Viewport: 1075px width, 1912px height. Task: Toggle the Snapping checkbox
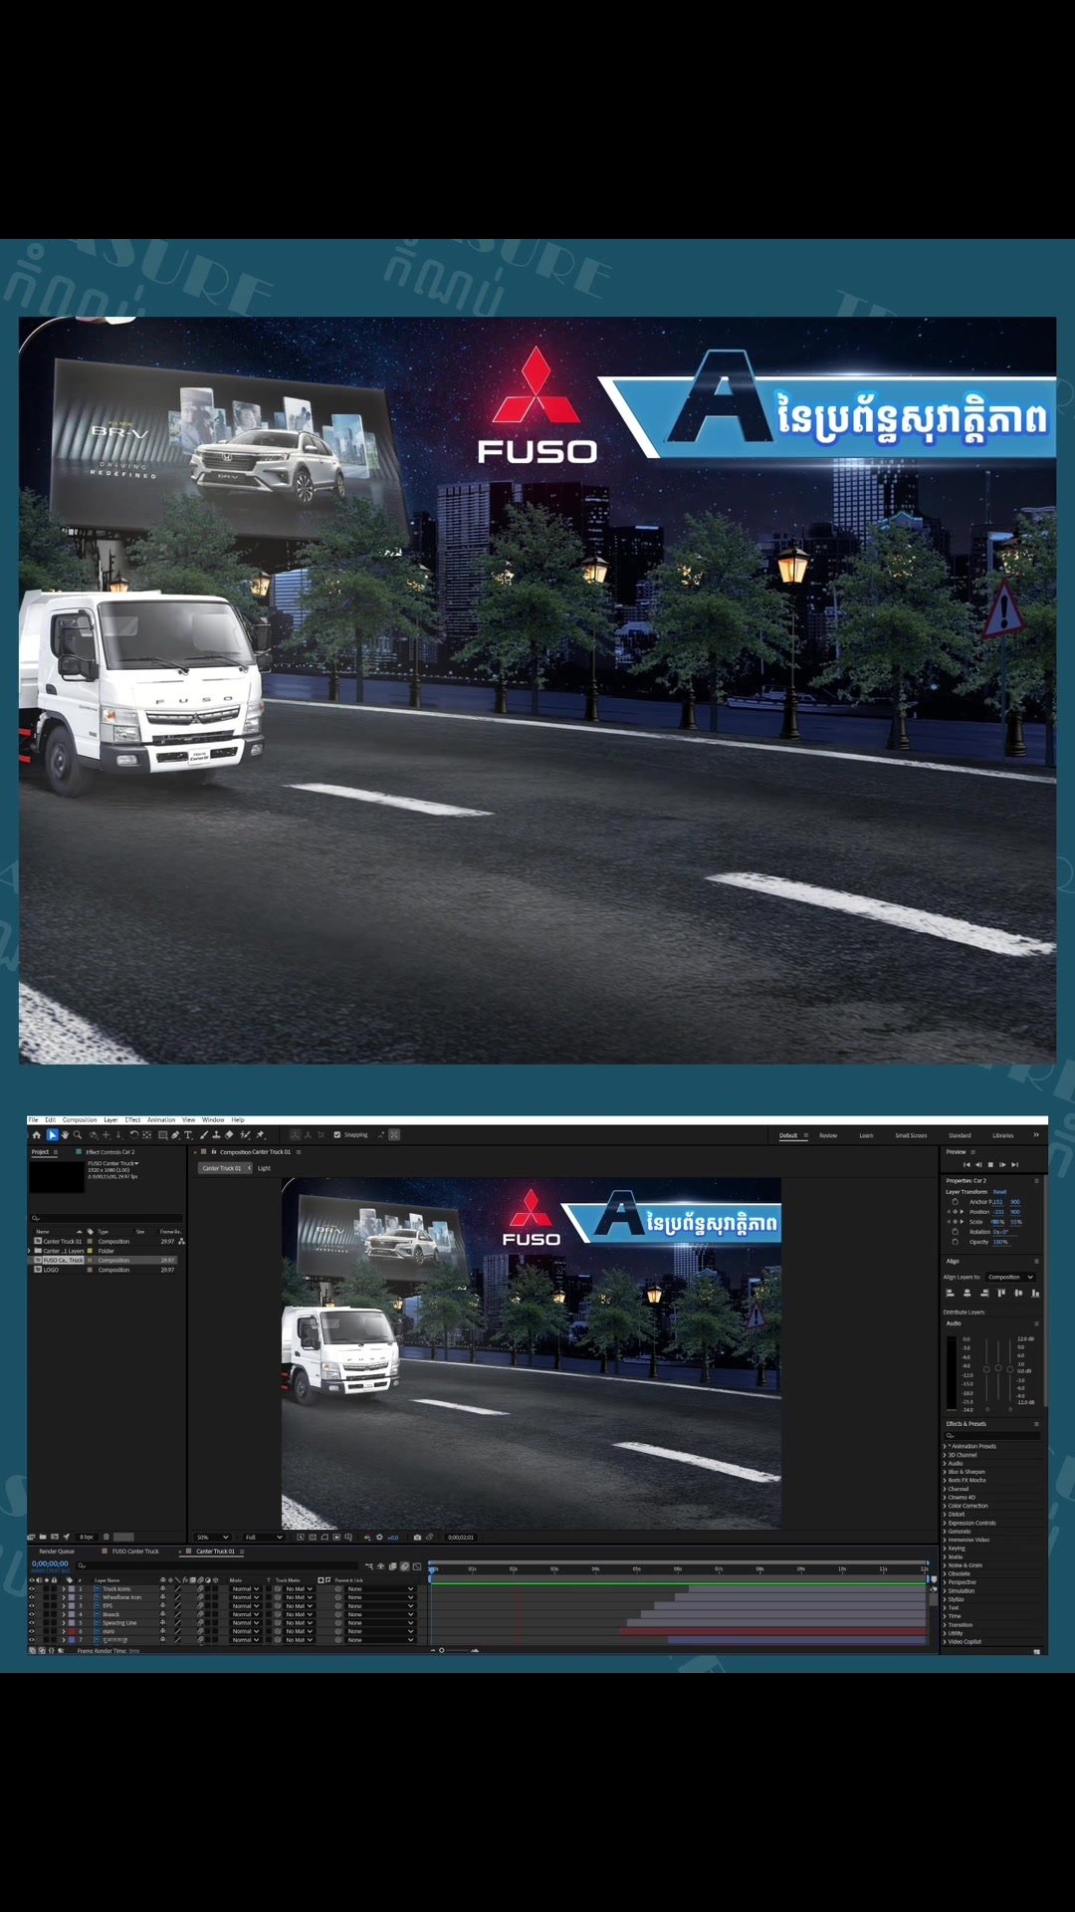[337, 1135]
